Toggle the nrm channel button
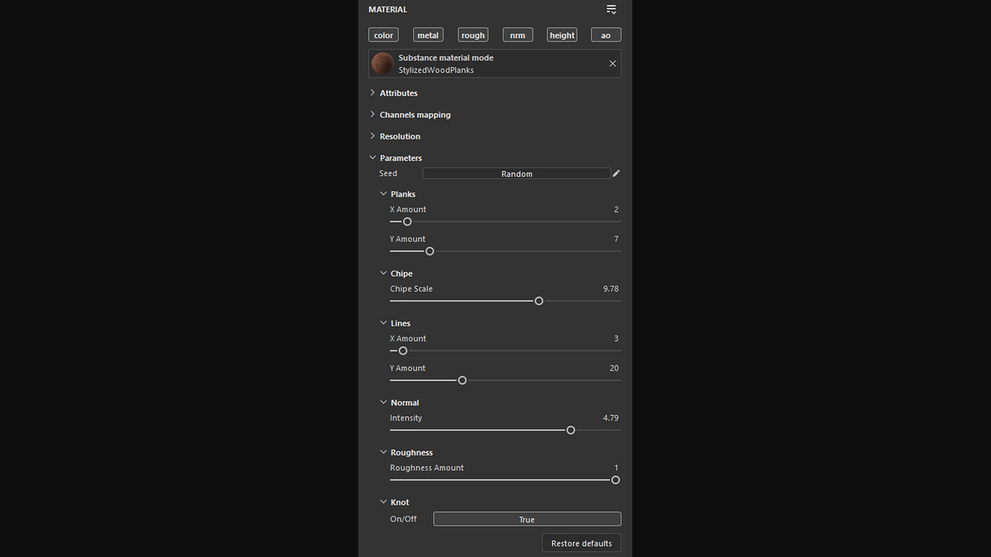The height and width of the screenshot is (557, 991). click(x=517, y=35)
